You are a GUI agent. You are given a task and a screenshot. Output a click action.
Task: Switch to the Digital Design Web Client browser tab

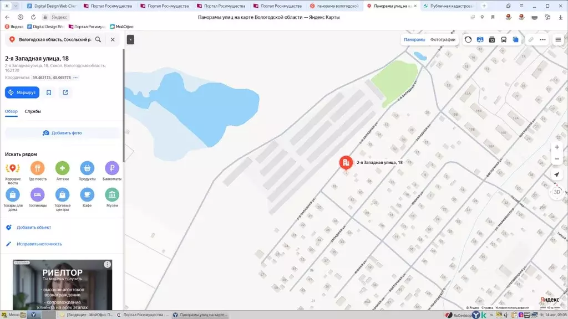pyautogui.click(x=52, y=6)
